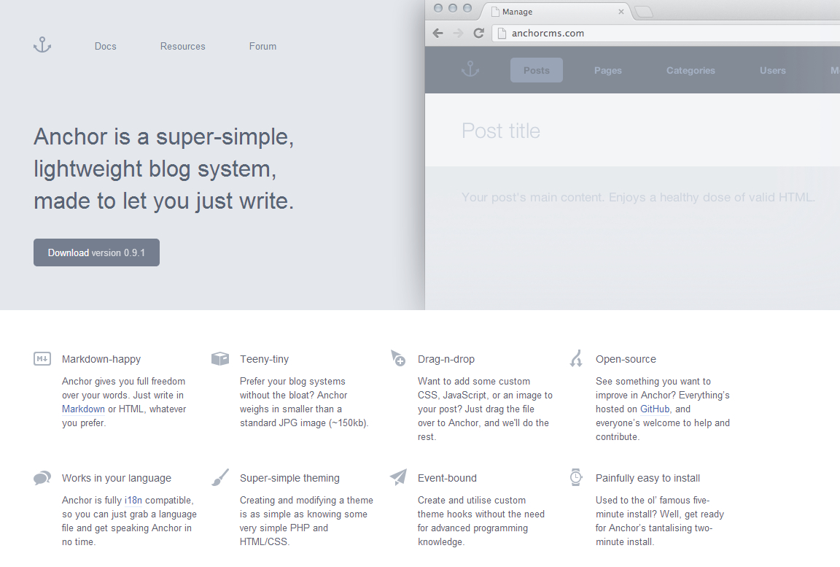Click the Open-source fork icon
840x567 pixels.
[x=576, y=358]
